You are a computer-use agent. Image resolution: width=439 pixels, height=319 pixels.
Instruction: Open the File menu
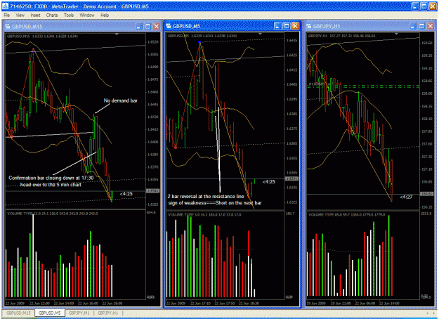pyautogui.click(x=7, y=15)
